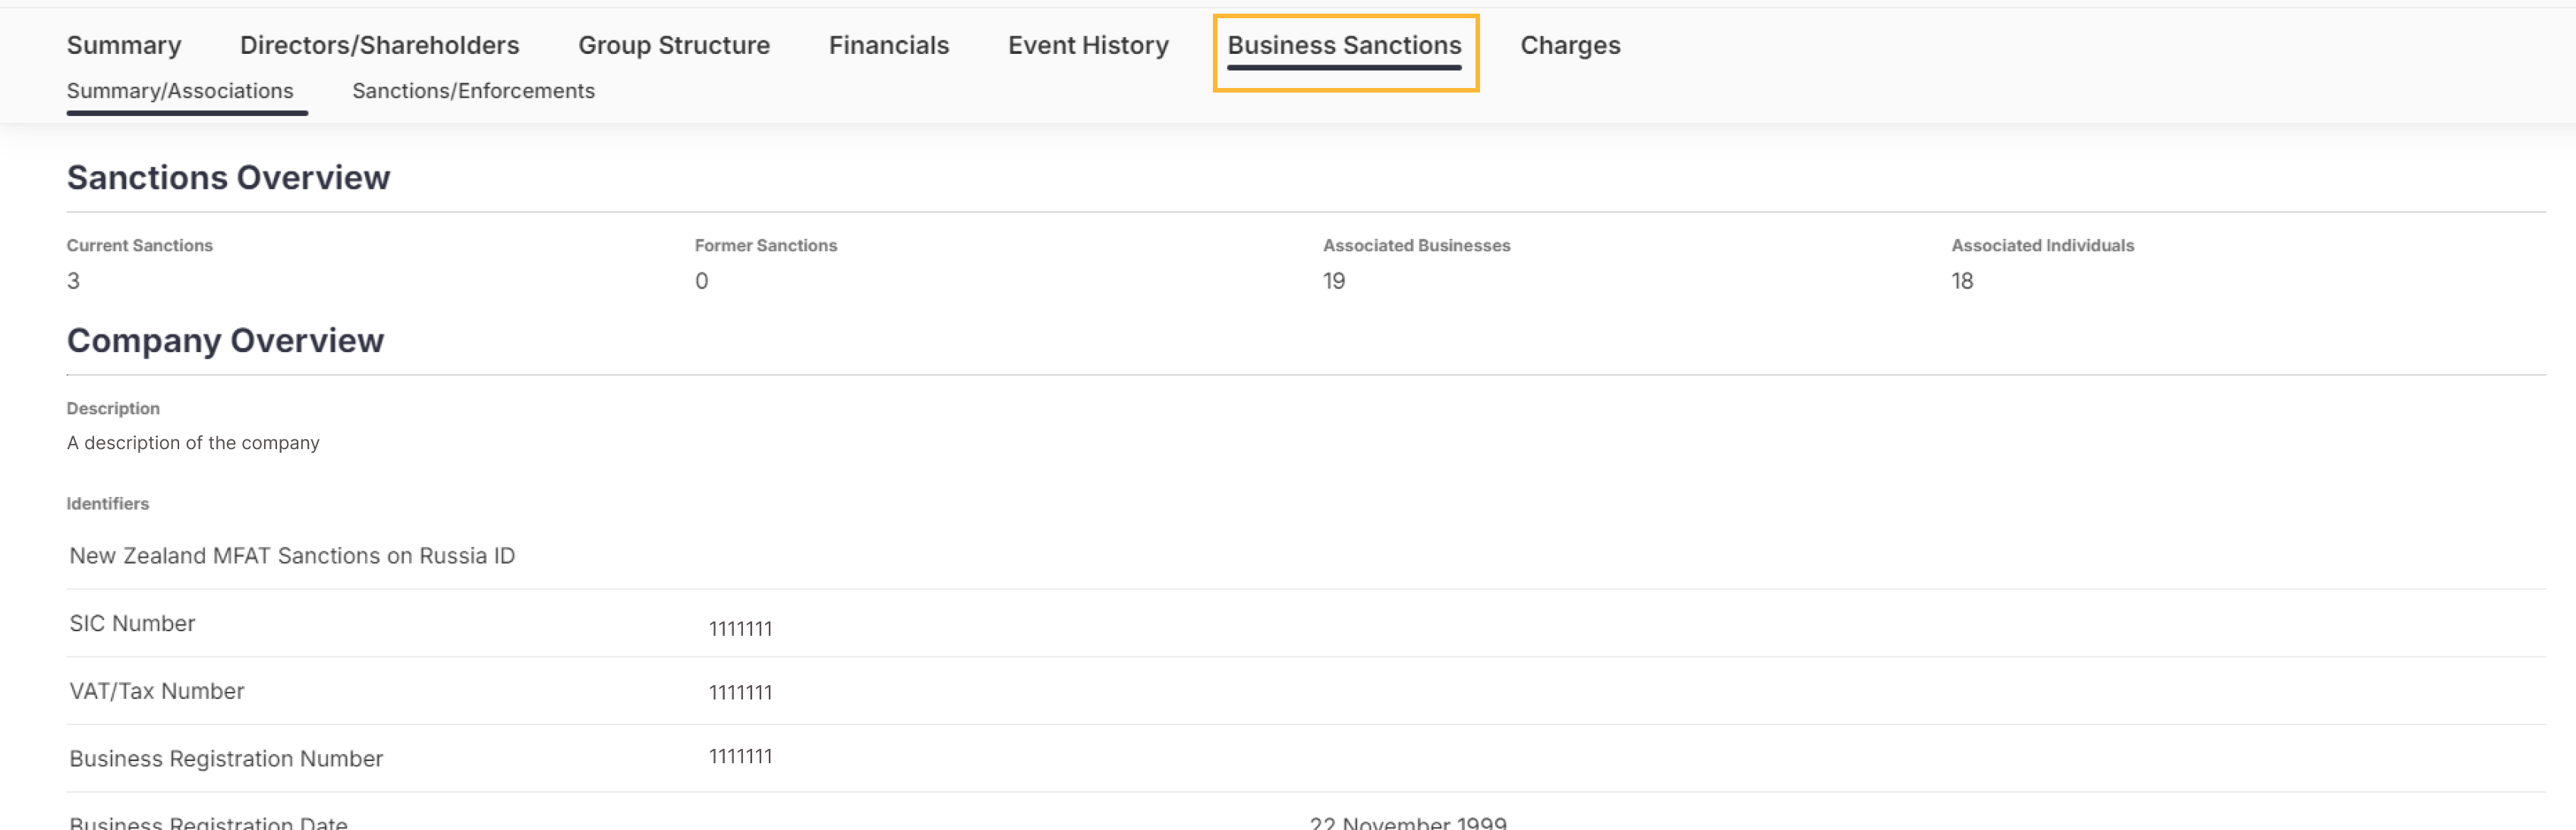Viewport: 2576px width, 830px height.
Task: Open the Group Structure tab
Action: pyautogui.click(x=673, y=45)
